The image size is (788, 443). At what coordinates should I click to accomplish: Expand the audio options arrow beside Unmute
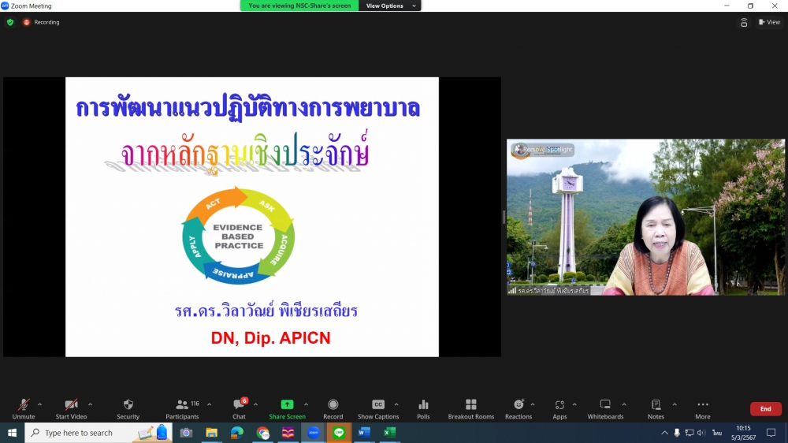[x=40, y=404]
